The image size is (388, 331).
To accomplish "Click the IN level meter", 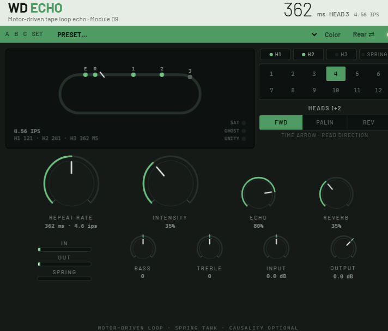I will (64, 250).
